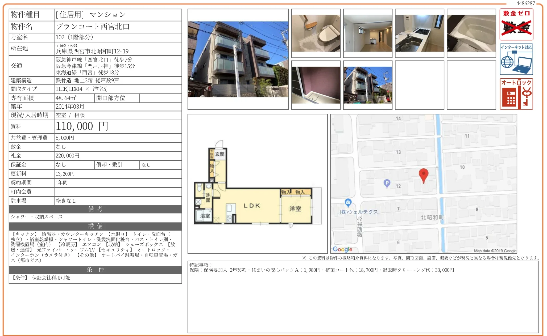Click the rent amount 110,000 円

tap(82, 126)
